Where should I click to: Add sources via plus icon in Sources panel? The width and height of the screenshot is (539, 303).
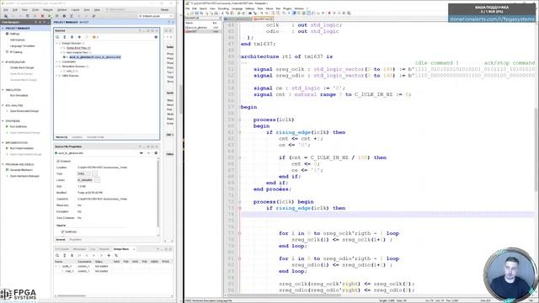[x=79, y=37]
